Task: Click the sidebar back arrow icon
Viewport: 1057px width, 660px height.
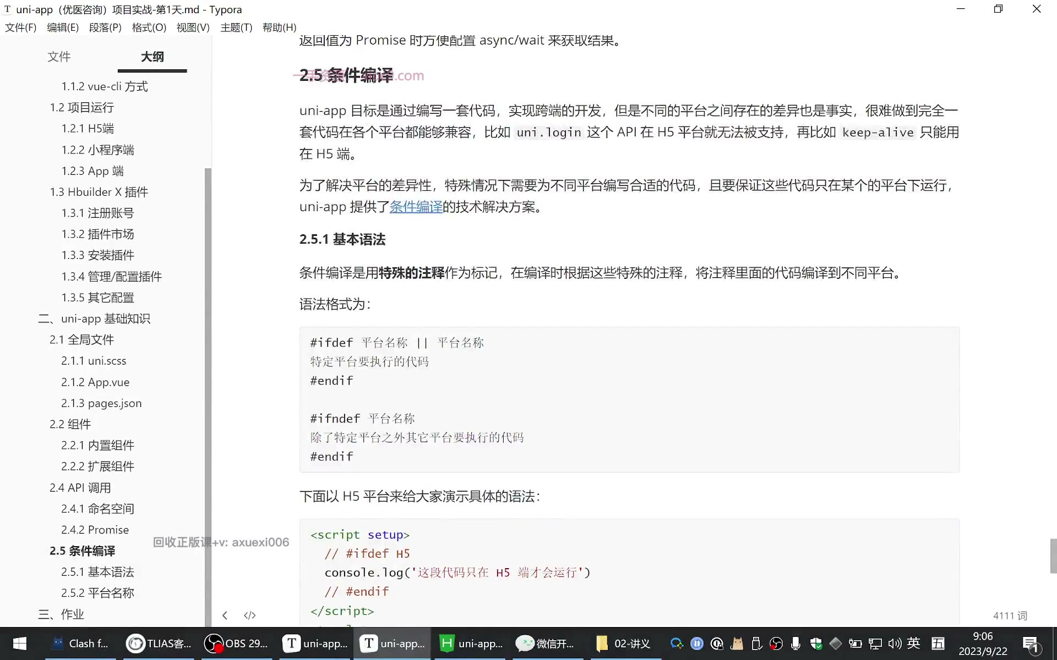Action: (225, 615)
